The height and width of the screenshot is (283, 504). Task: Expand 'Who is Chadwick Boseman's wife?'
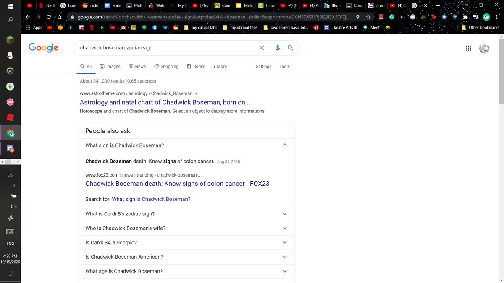coord(285,228)
